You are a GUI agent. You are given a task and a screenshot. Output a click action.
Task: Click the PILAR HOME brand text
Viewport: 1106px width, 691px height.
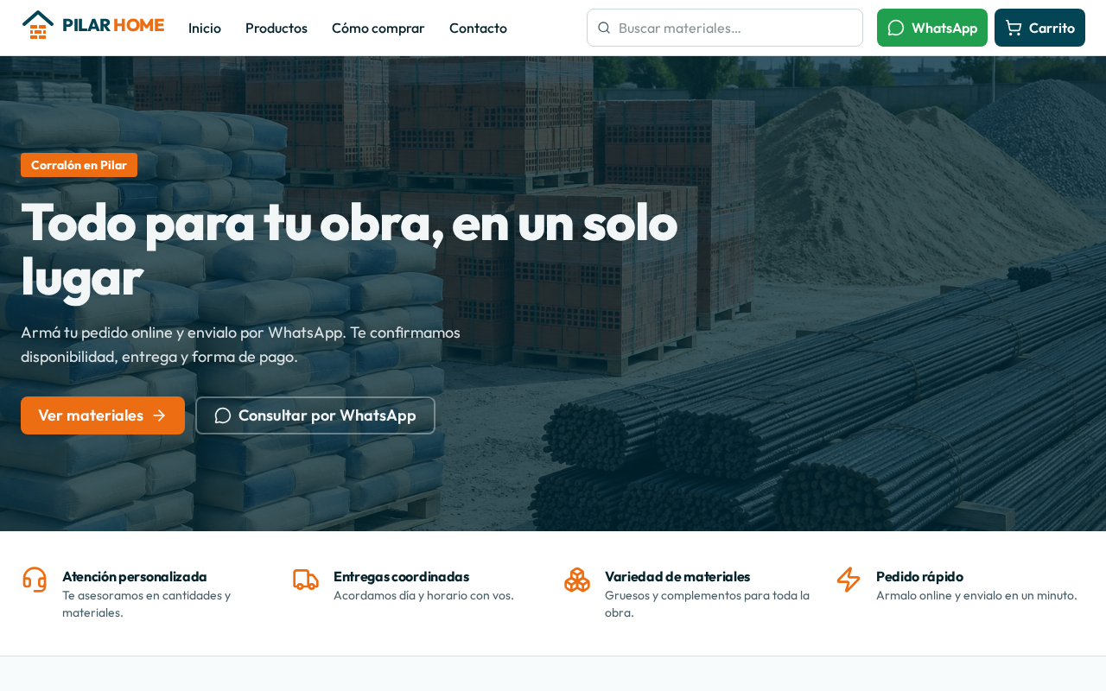tap(113, 25)
